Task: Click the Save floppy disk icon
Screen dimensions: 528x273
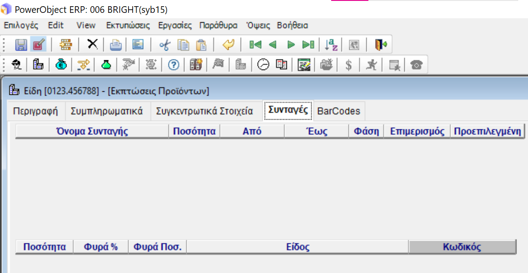Action: pyautogui.click(x=21, y=44)
